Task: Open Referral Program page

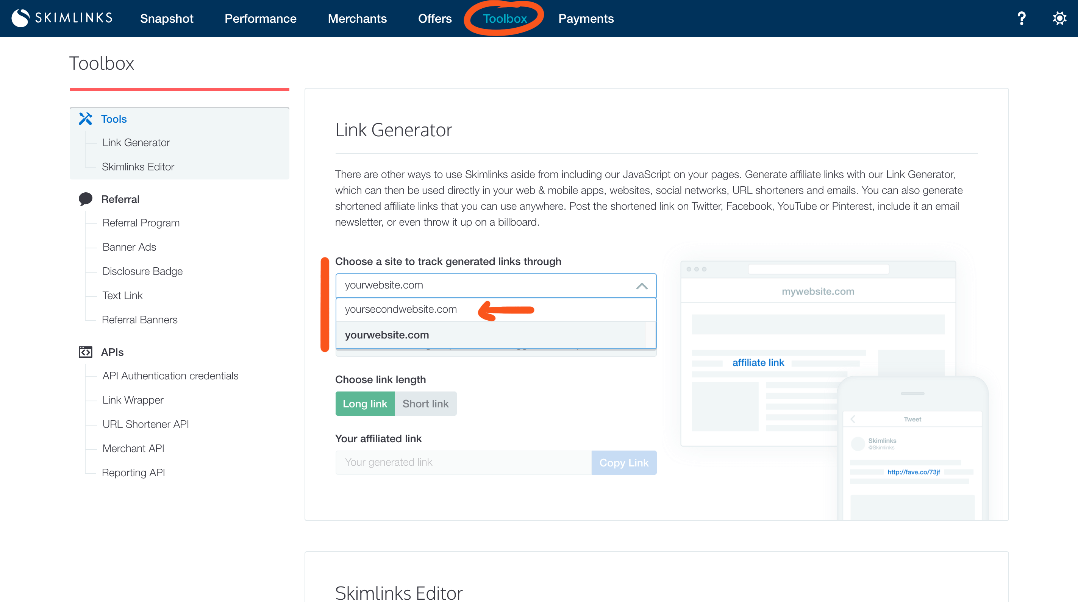Action: (141, 223)
